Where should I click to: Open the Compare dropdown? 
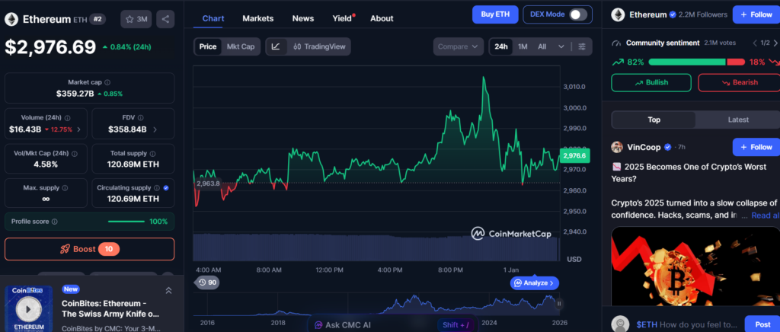(458, 46)
